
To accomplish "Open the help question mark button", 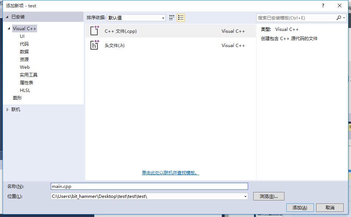I will coord(323,6).
